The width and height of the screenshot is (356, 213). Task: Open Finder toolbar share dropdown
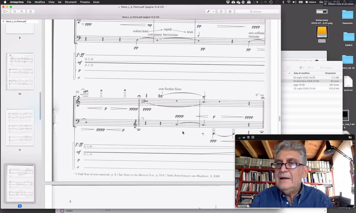310,67
